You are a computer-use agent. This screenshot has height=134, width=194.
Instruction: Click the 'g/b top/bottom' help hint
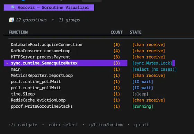tap(106, 125)
